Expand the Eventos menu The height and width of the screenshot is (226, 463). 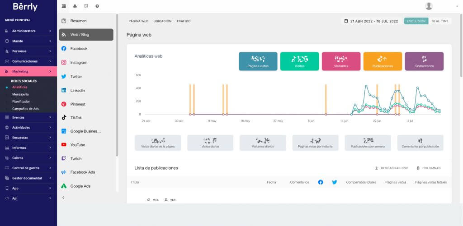28,117
